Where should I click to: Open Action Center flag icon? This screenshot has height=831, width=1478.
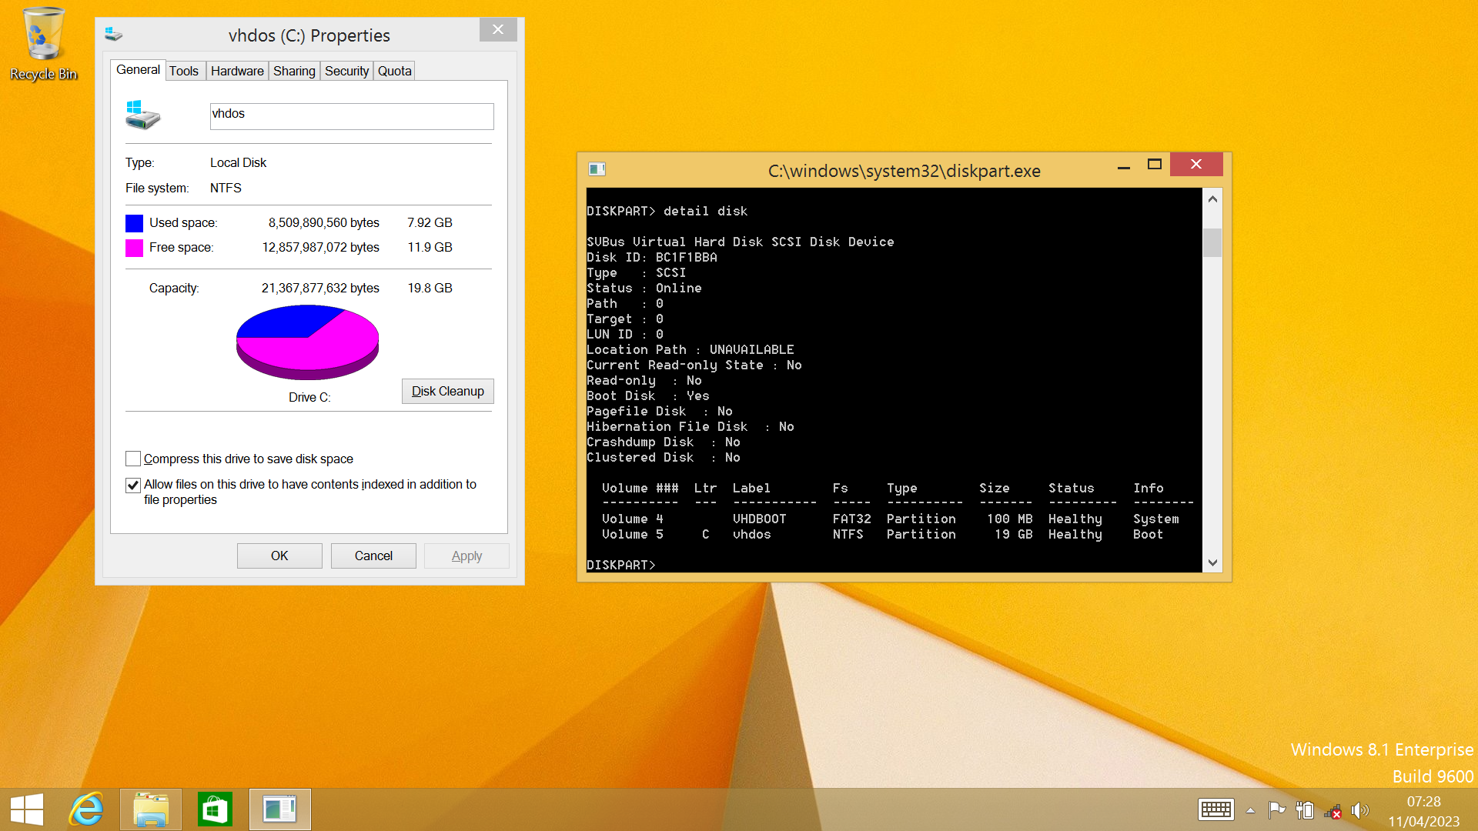[1277, 810]
